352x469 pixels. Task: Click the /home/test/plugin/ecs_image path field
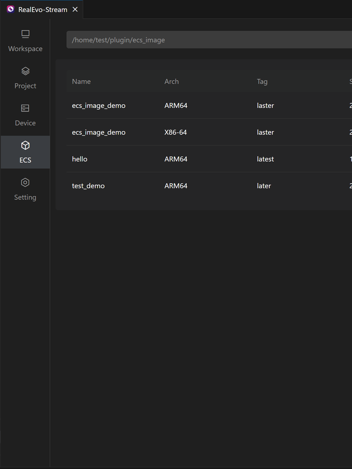pyautogui.click(x=209, y=40)
